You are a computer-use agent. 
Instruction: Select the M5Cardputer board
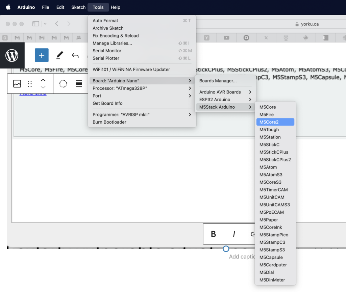[275, 265]
